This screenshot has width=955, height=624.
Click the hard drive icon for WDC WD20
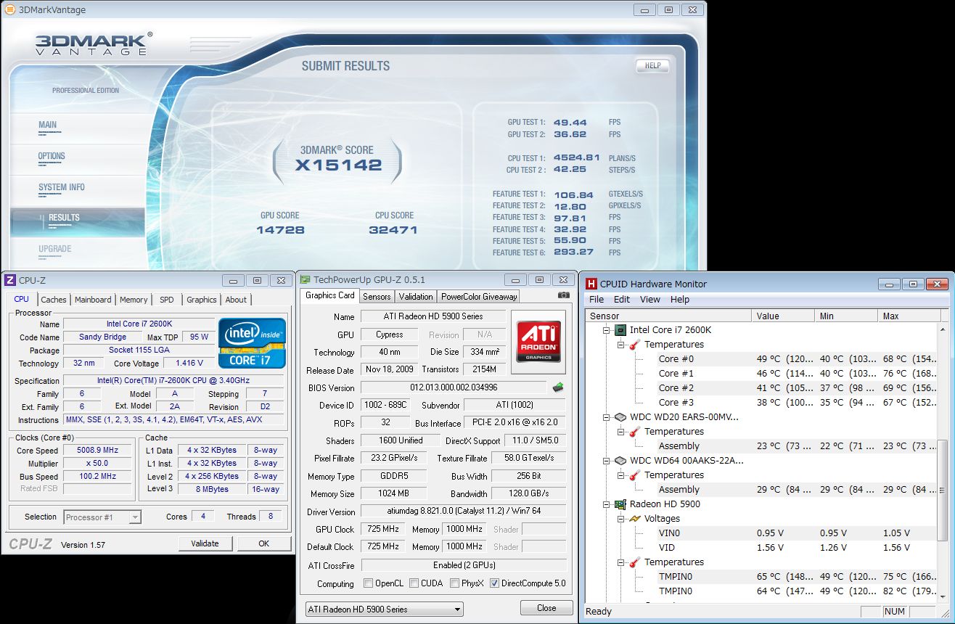point(620,417)
